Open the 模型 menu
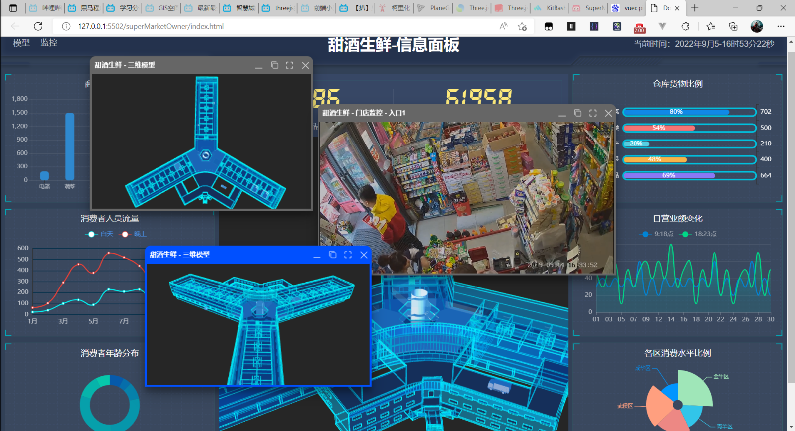 point(21,43)
